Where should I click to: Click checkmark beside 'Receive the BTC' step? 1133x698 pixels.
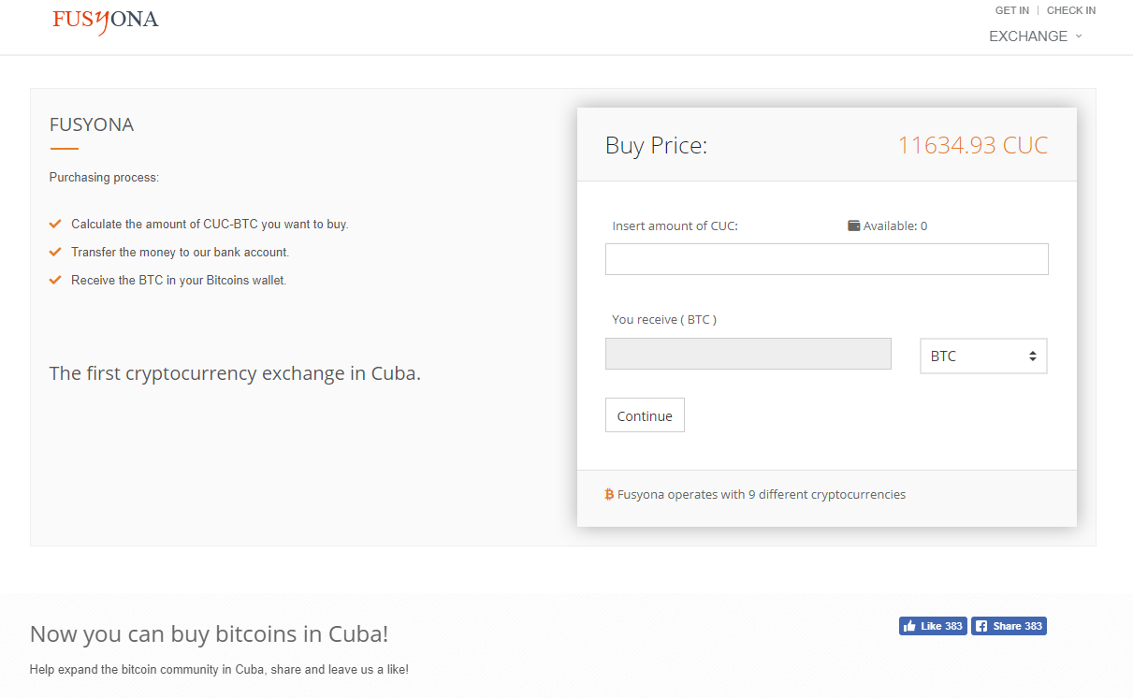click(55, 281)
